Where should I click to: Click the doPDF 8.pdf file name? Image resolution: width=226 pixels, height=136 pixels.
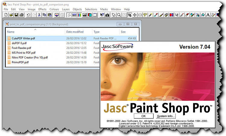(19, 43)
